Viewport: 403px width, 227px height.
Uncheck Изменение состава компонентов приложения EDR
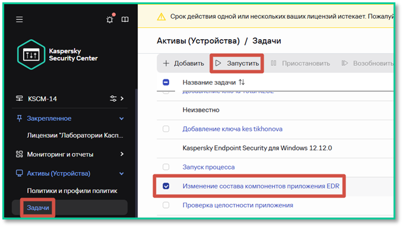[166, 186]
